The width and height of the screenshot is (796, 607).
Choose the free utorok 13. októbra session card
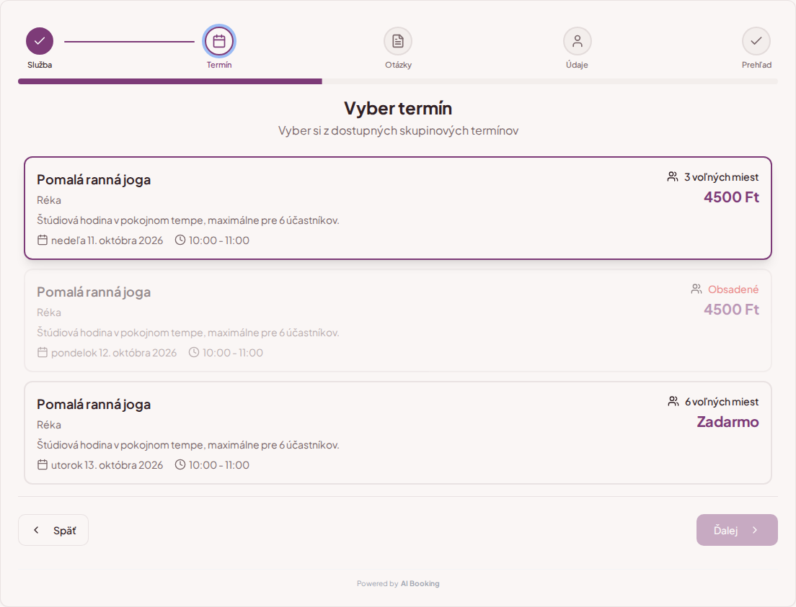coord(398,433)
